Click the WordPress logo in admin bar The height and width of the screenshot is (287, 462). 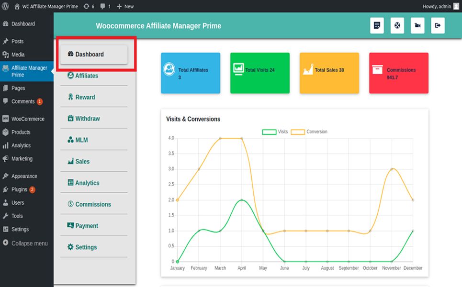point(6,6)
